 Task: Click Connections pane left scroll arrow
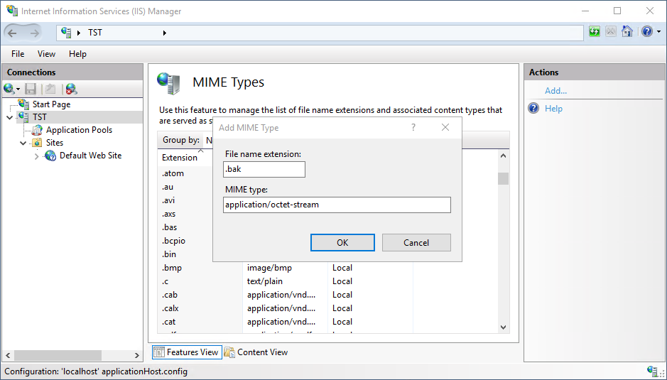(x=8, y=355)
